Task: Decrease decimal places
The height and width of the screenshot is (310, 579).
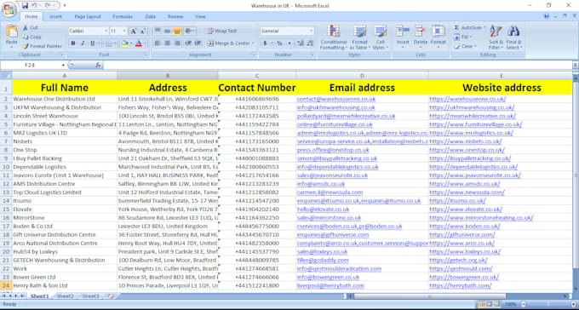Action: (x=310, y=43)
